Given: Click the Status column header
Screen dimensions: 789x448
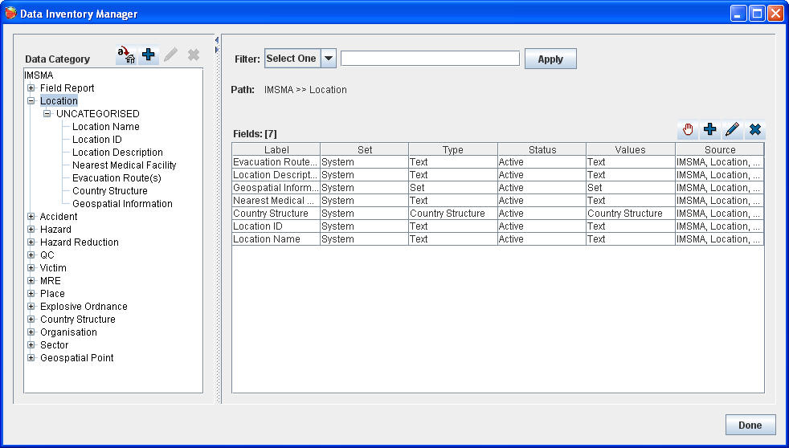Looking at the screenshot, I should point(542,149).
